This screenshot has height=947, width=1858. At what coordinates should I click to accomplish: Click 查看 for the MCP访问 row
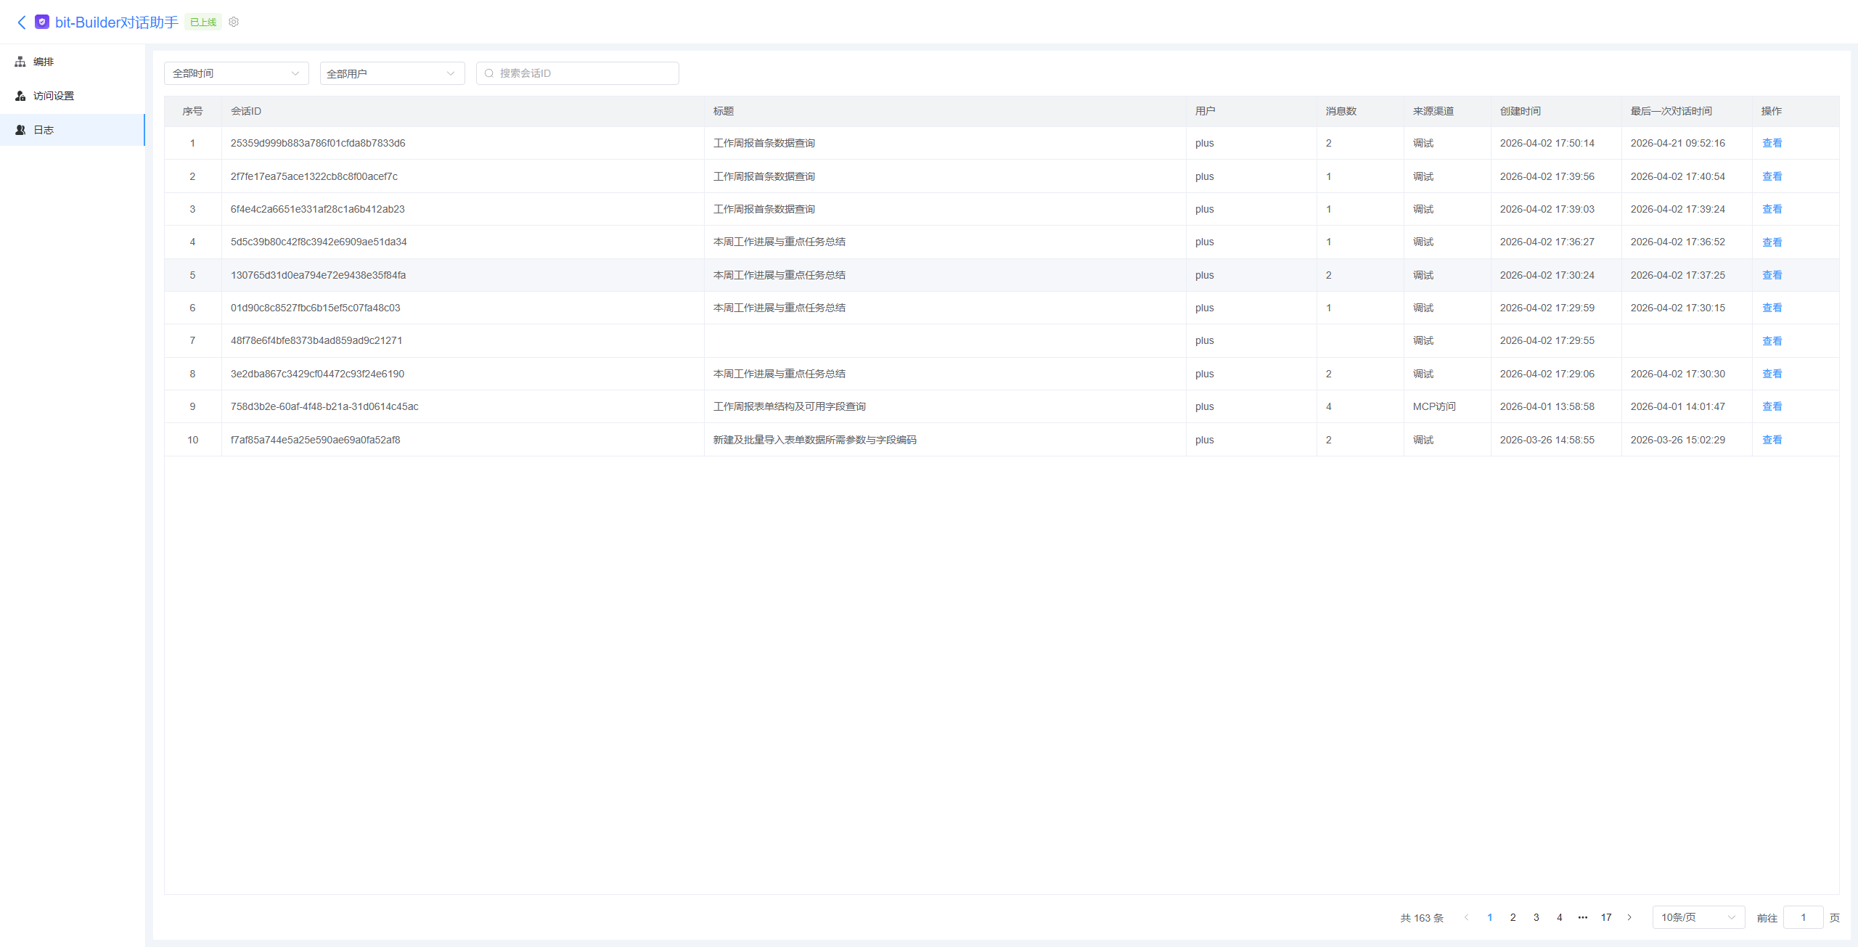tap(1772, 406)
